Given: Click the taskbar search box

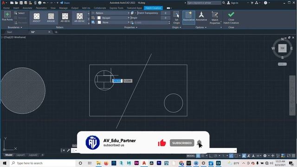Looking at the screenshot, I should (43, 163).
